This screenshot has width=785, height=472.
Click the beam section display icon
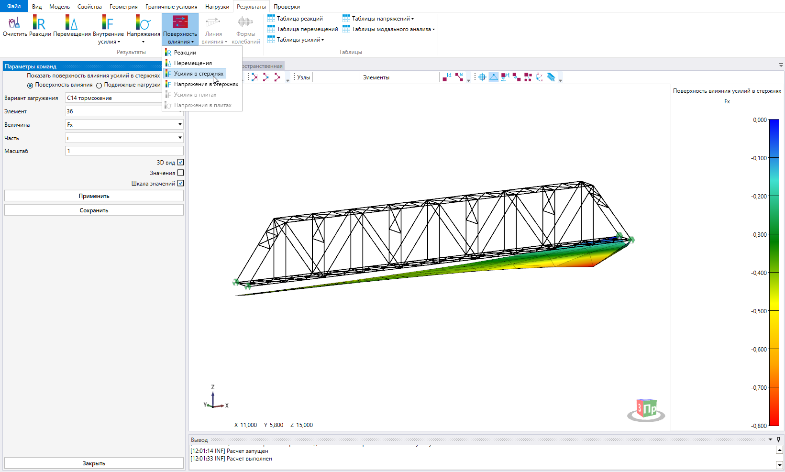(x=551, y=77)
